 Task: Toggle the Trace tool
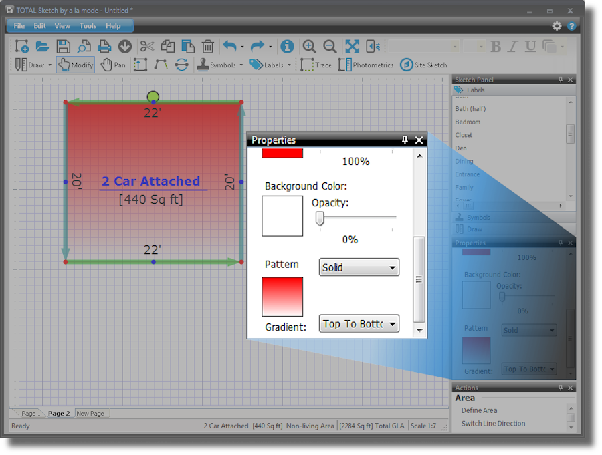316,65
